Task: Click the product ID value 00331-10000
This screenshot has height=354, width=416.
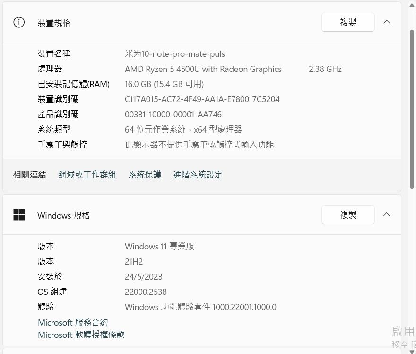Action: [173, 115]
